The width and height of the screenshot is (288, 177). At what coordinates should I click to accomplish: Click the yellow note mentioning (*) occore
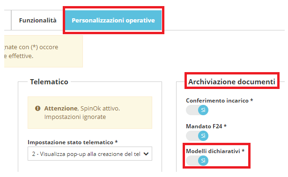[44, 51]
